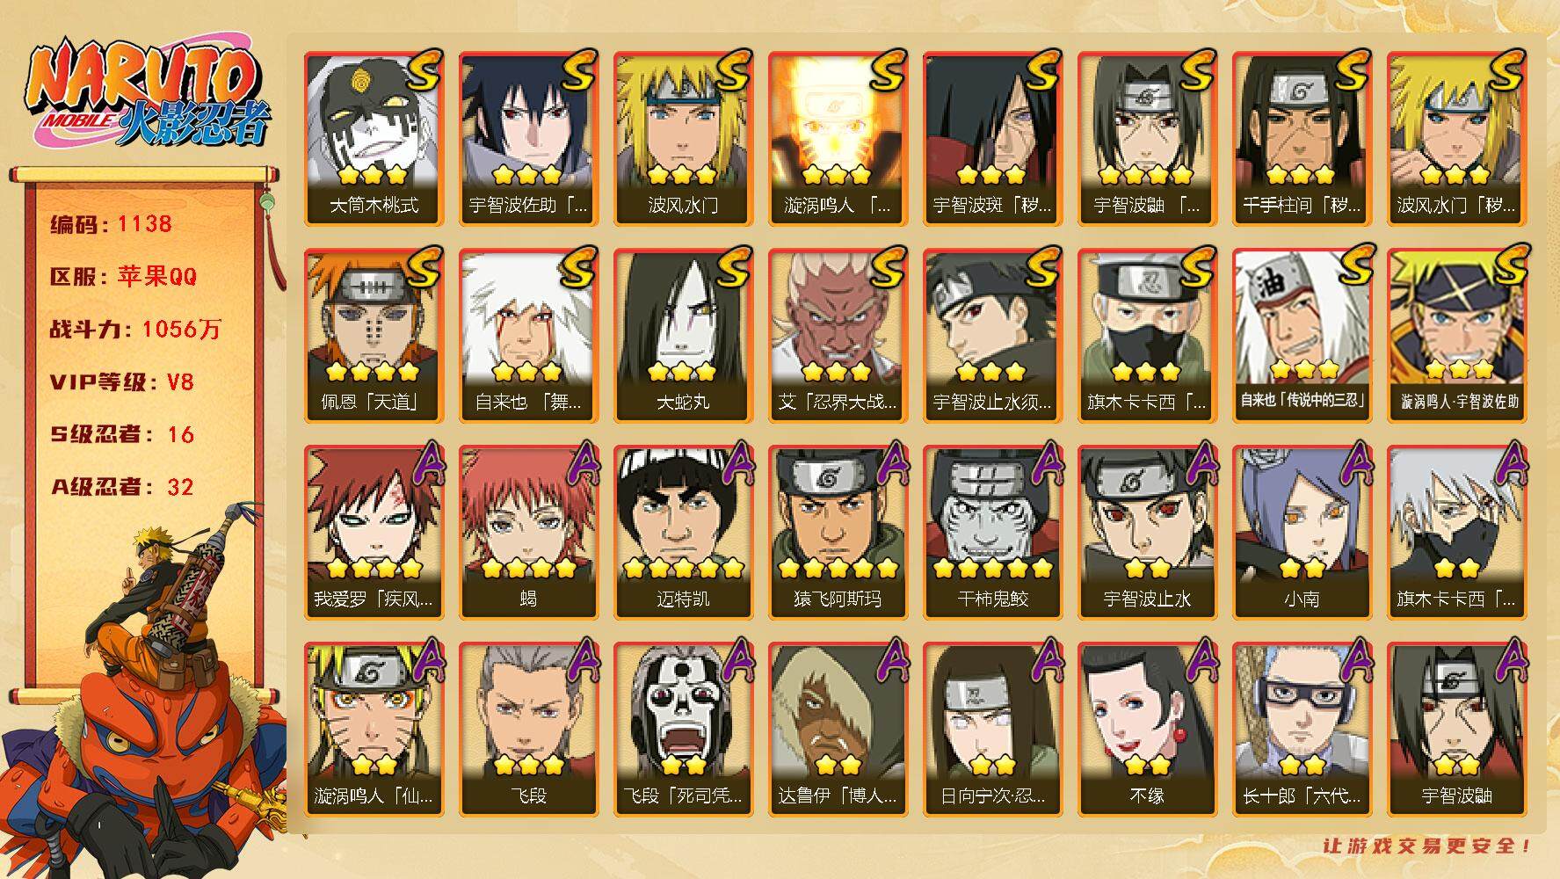Click the 让游戏交易更安全 slogan text
Viewport: 1560px width, 879px height.
pos(1427,846)
